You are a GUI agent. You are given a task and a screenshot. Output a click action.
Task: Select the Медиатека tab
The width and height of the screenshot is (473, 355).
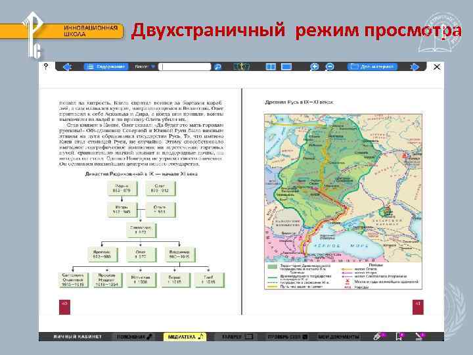coord(185,337)
